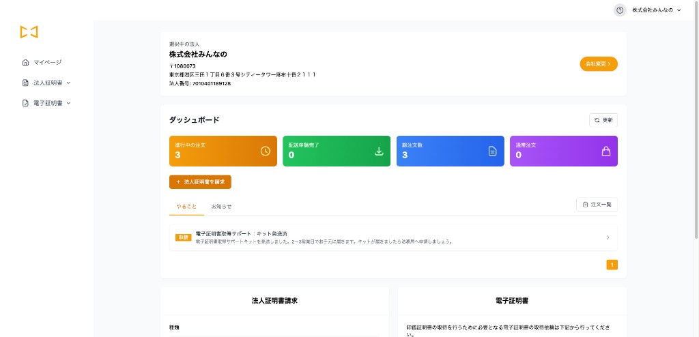Click the company name 株式会社みんなの heading
The width and height of the screenshot is (699, 337).
(x=198, y=55)
